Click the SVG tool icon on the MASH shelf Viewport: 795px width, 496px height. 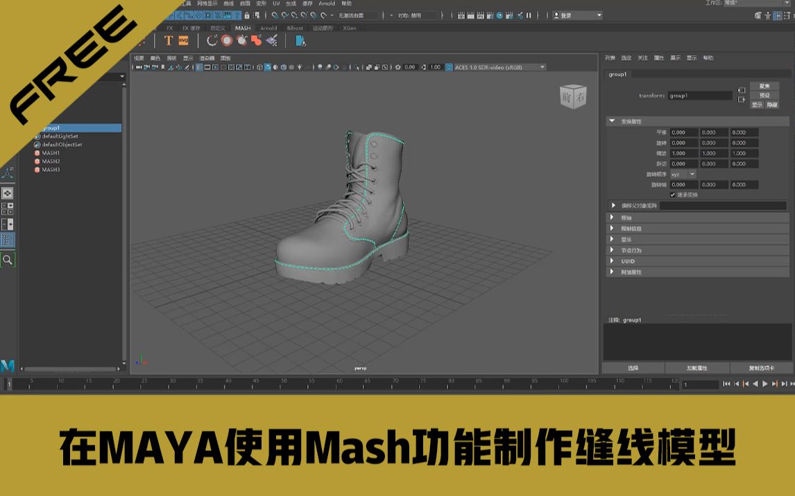tap(185, 40)
